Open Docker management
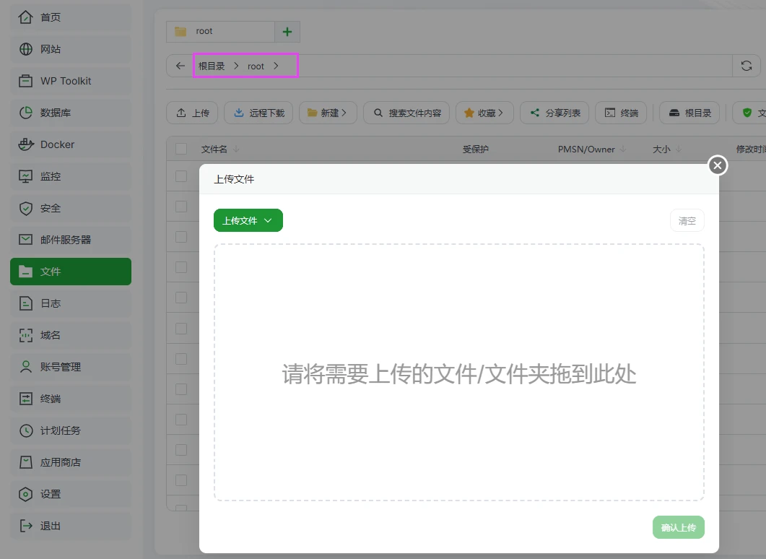The height and width of the screenshot is (559, 766). [70, 144]
